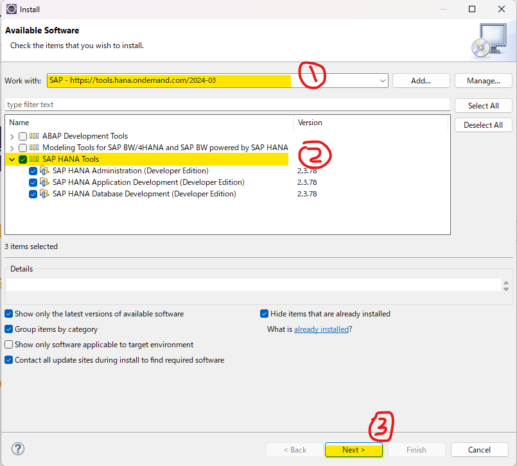Click the Select All button
Viewport: 517px width, 466px height.
(484, 106)
